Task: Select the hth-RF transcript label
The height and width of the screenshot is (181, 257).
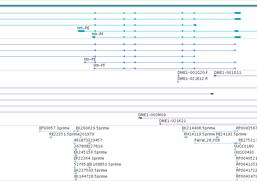Action: 98,34
